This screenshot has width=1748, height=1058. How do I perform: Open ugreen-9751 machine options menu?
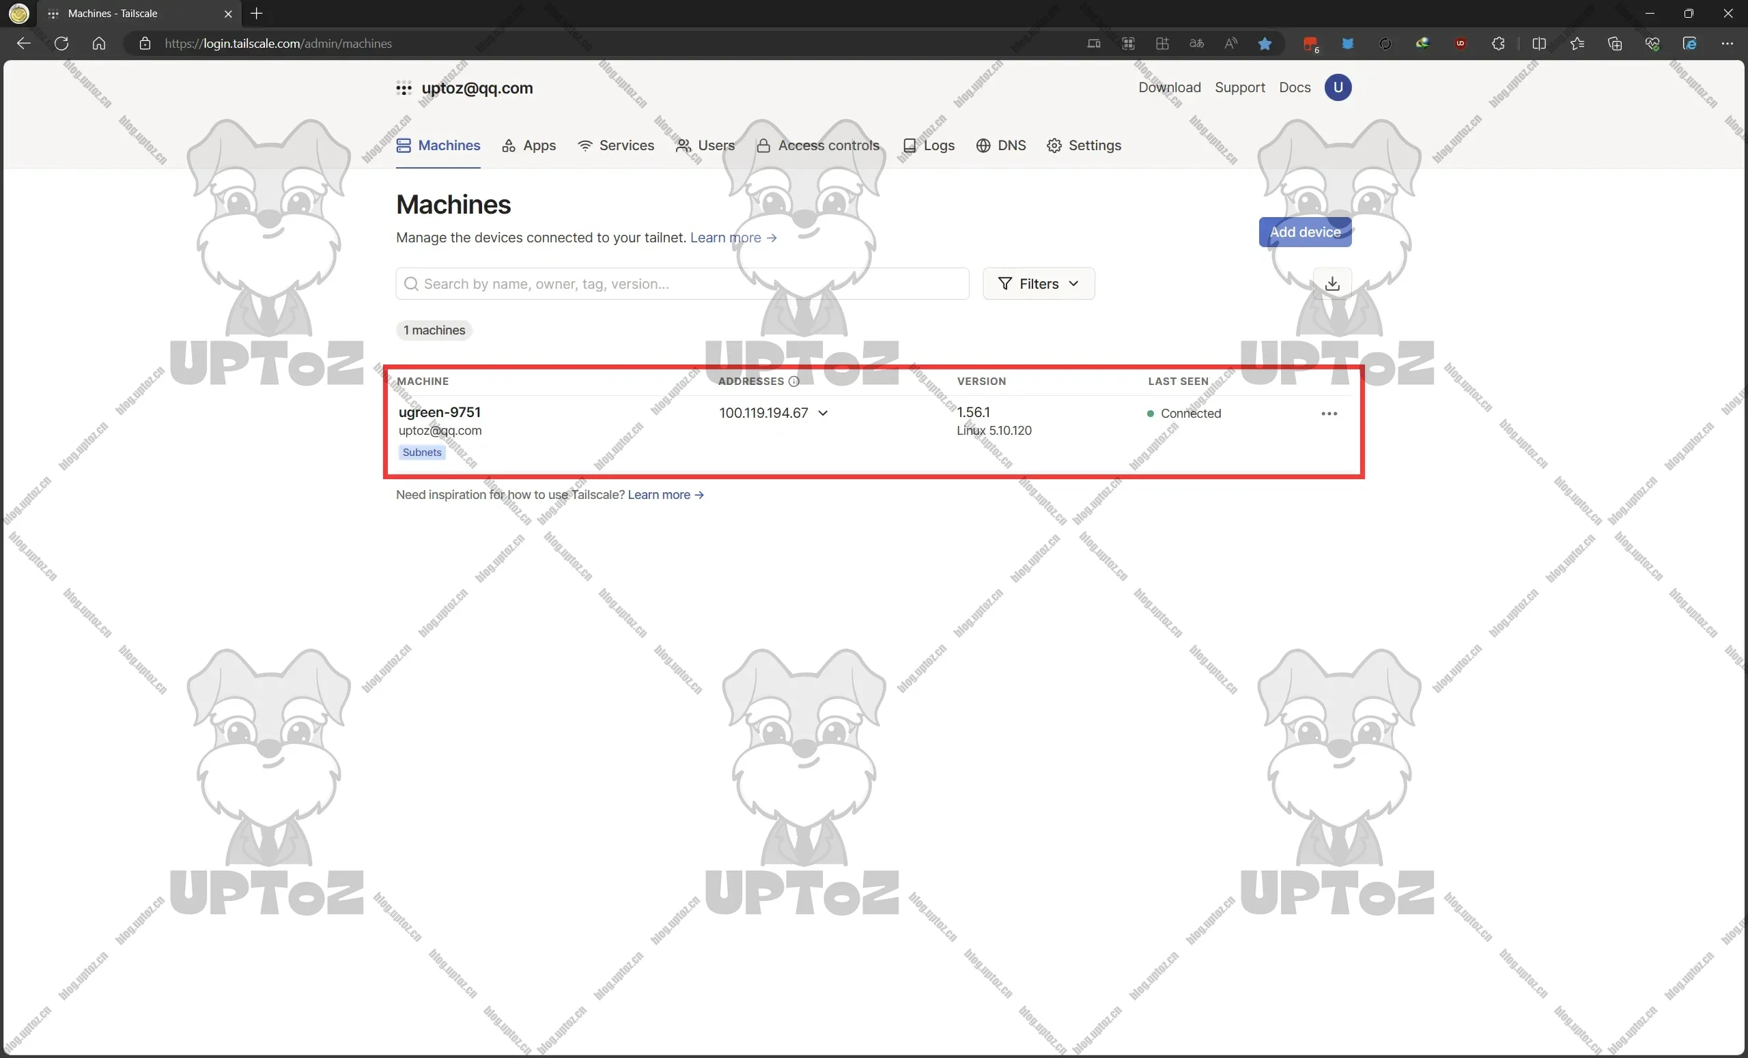tap(1329, 414)
